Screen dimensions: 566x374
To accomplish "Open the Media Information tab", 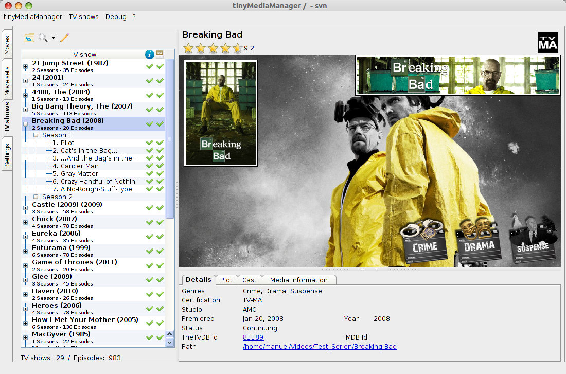I will coord(299,280).
